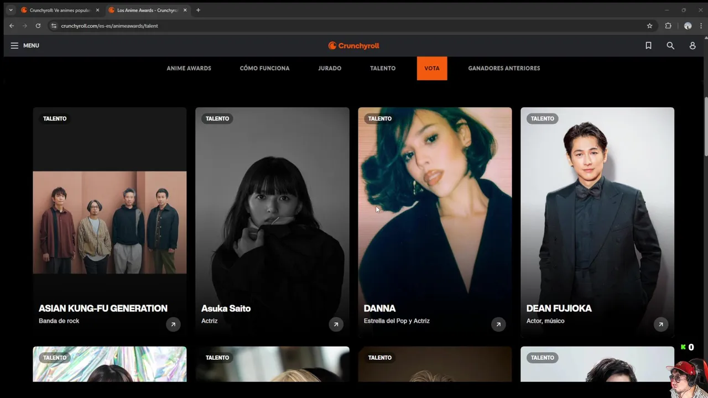Open browser extensions puzzle icon
The width and height of the screenshot is (708, 398).
click(x=668, y=25)
